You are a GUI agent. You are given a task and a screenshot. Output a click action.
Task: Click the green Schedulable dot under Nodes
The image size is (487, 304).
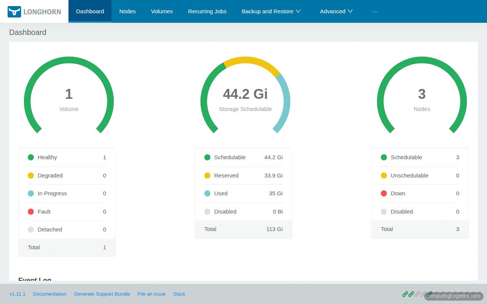click(x=384, y=157)
